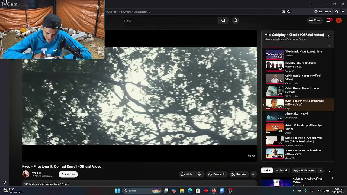
Task: Open the blue webcam app on taskbar
Action: [x=222, y=191]
